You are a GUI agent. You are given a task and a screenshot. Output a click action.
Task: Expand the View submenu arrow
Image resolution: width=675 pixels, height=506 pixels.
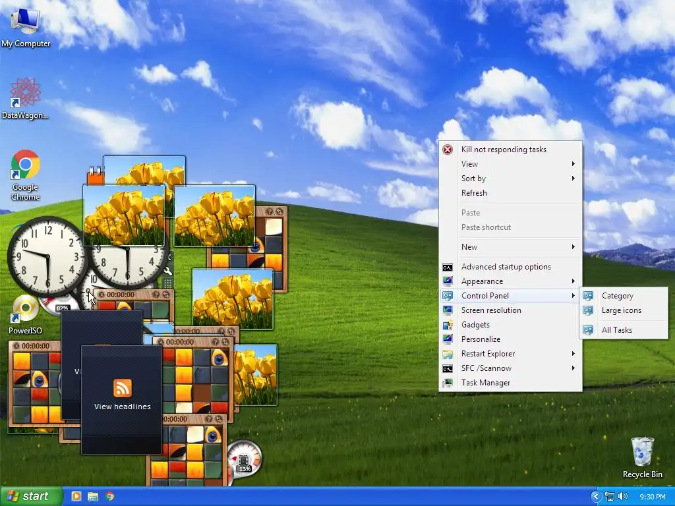pyautogui.click(x=573, y=164)
